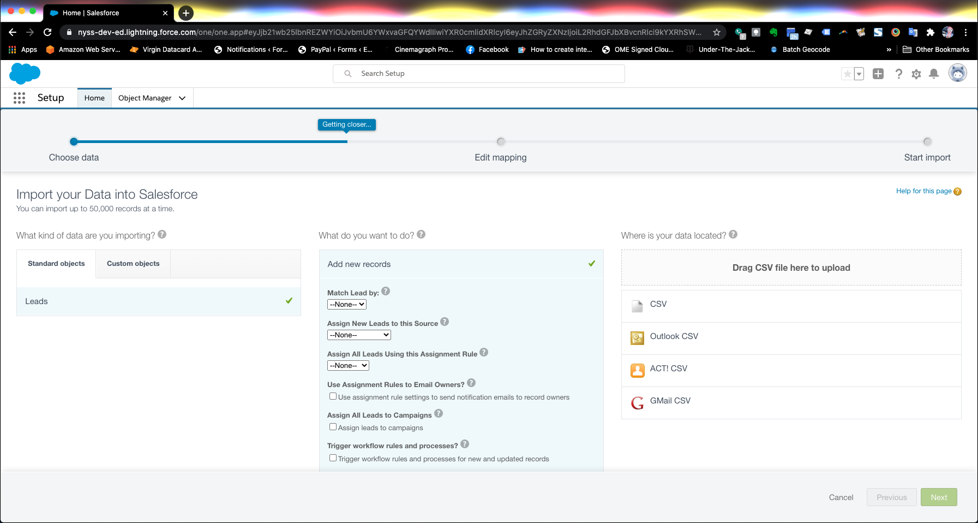This screenshot has width=978, height=523.
Task: Reload the page with refresh icon
Action: click(x=47, y=32)
